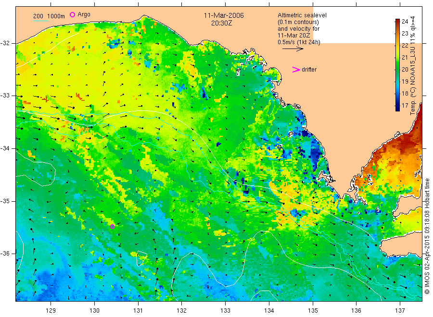Viewport: 433px width, 317px height.
Task: Click the '20:30Z' time label
Action: [x=221, y=23]
